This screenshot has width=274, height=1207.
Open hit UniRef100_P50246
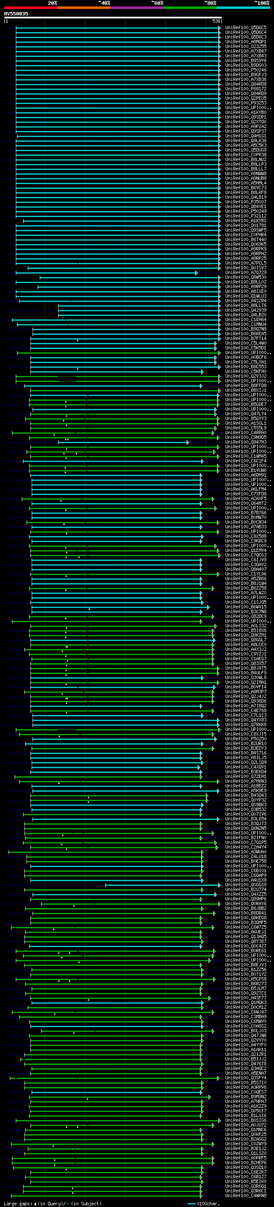click(x=246, y=70)
